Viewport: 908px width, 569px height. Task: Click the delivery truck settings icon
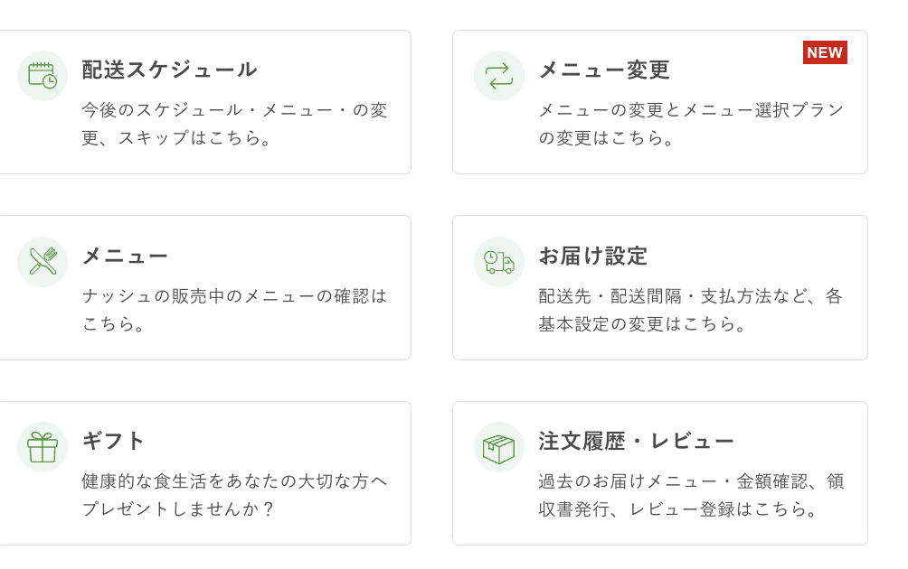coord(499,262)
